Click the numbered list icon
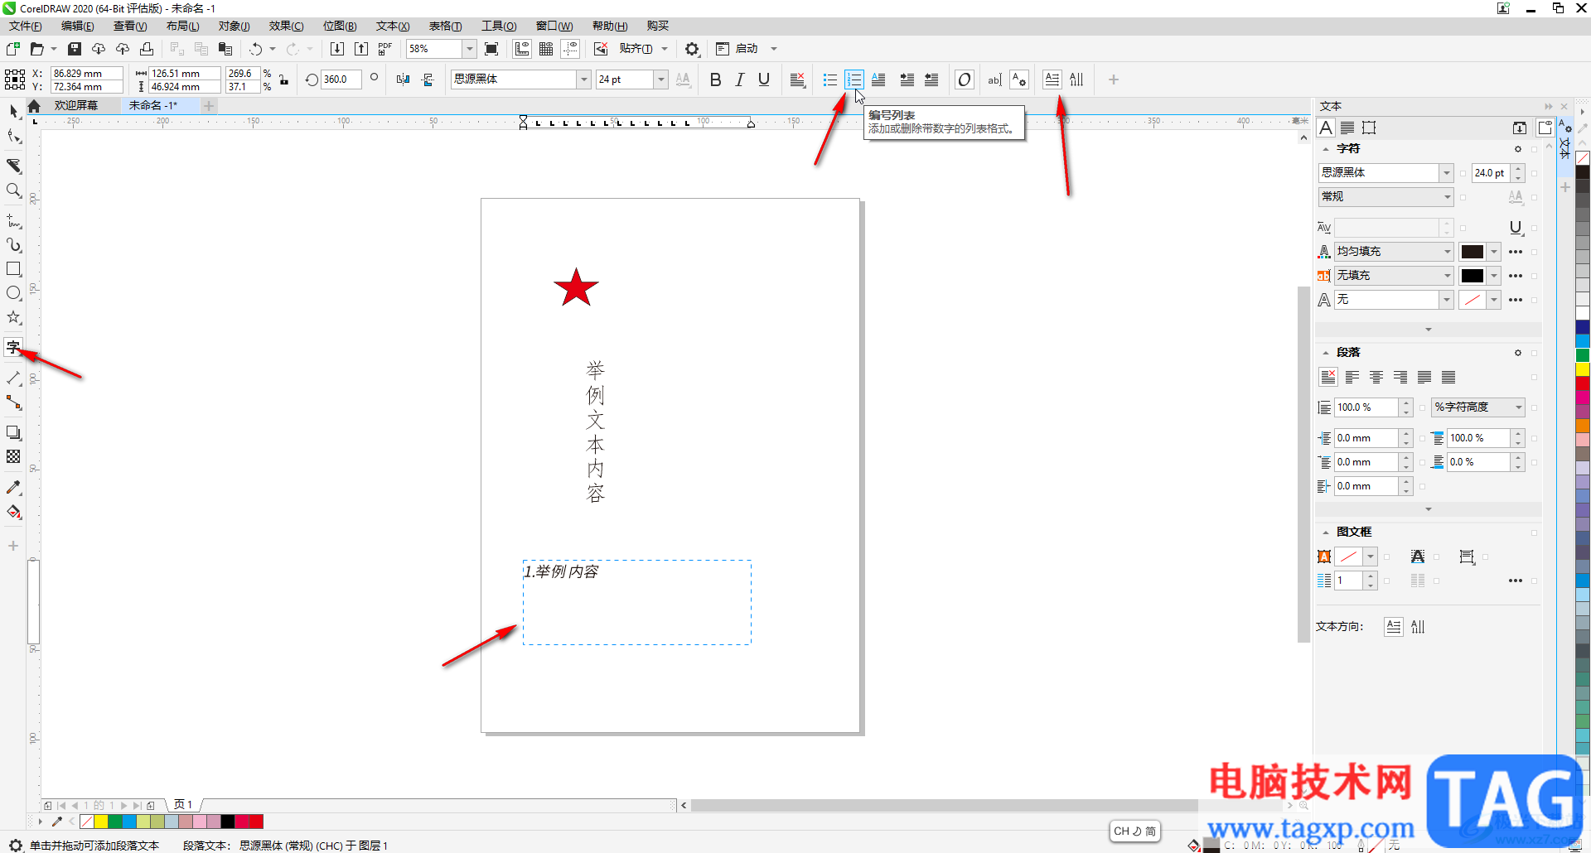 (854, 80)
